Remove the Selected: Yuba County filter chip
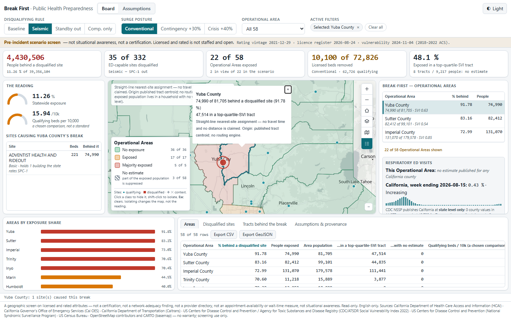511x320 pixels. pyautogui.click(x=358, y=27)
